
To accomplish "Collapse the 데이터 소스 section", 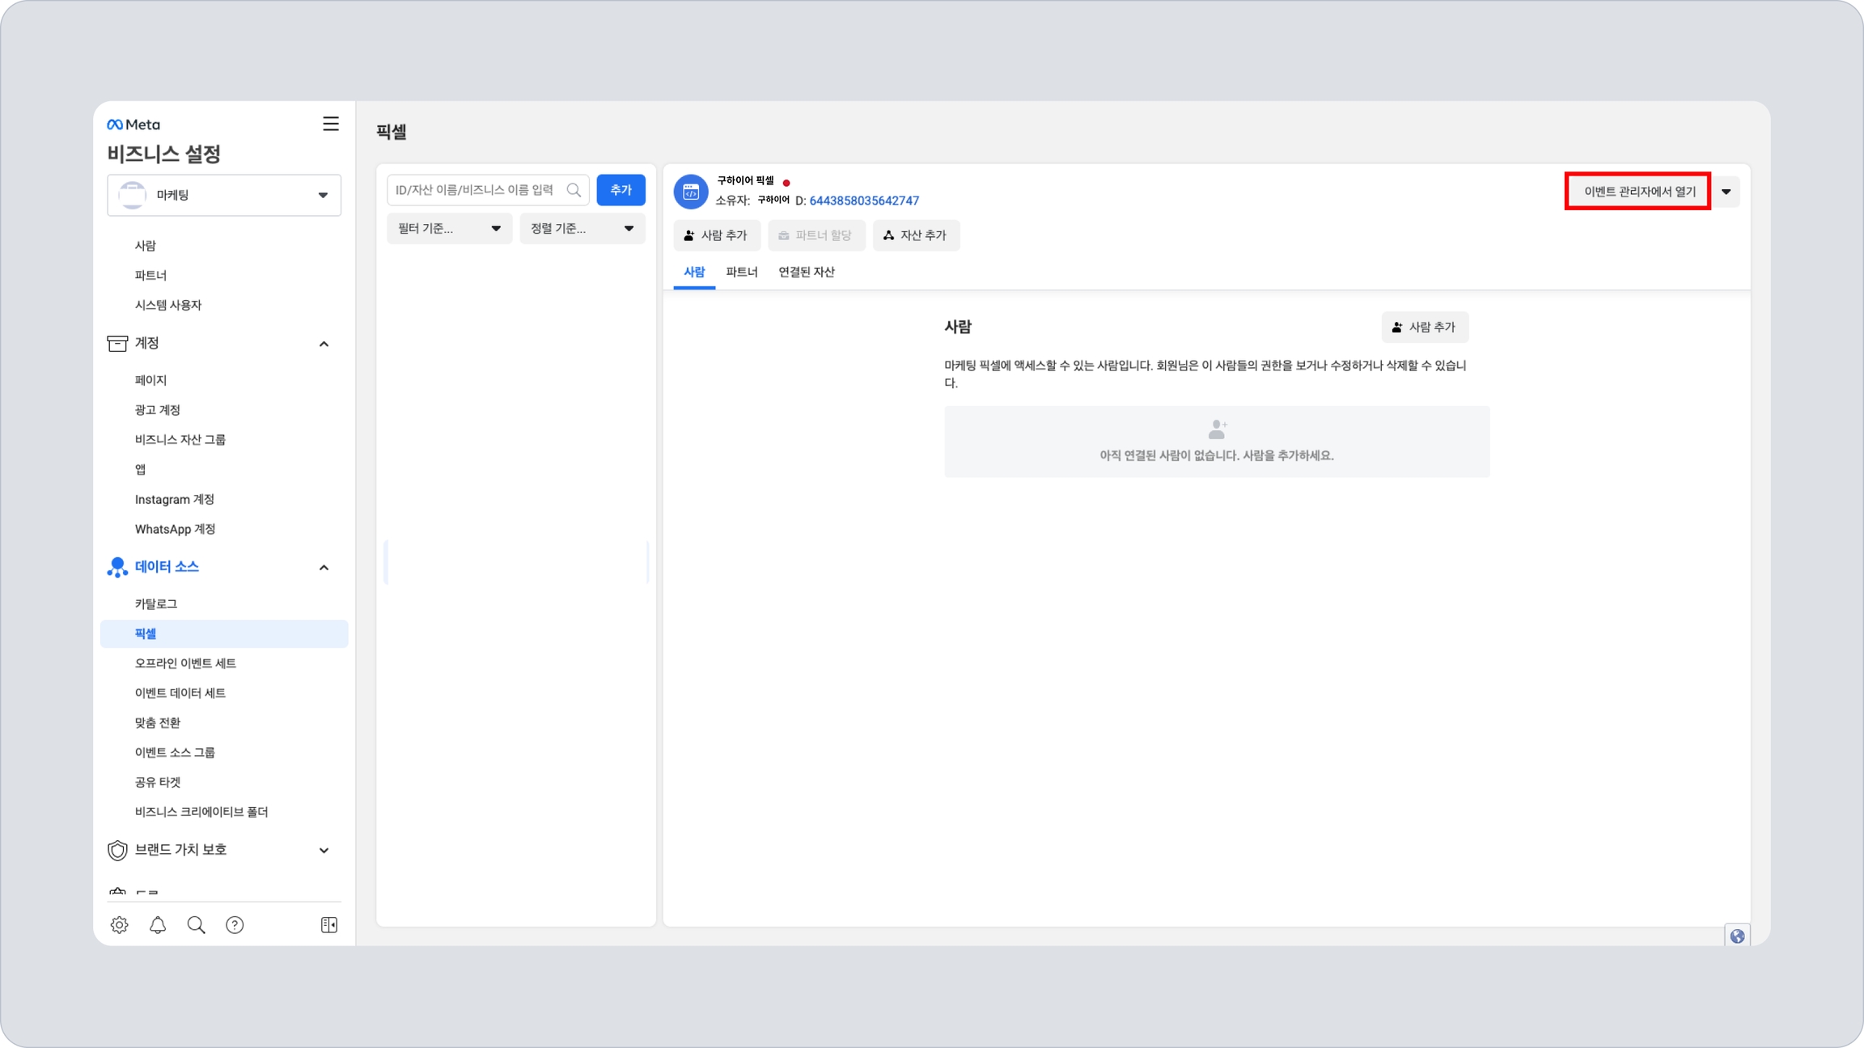I will 324,568.
